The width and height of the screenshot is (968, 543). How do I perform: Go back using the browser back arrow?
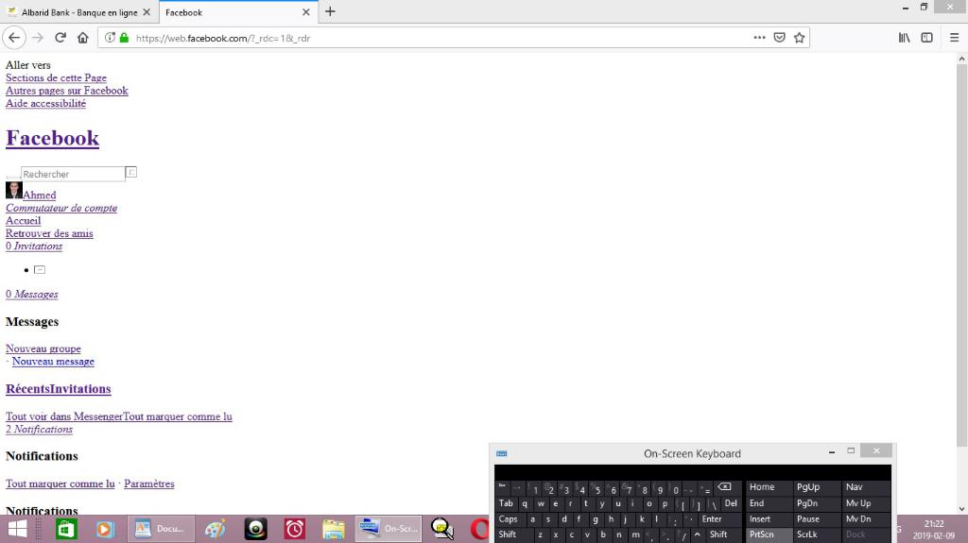click(x=14, y=38)
